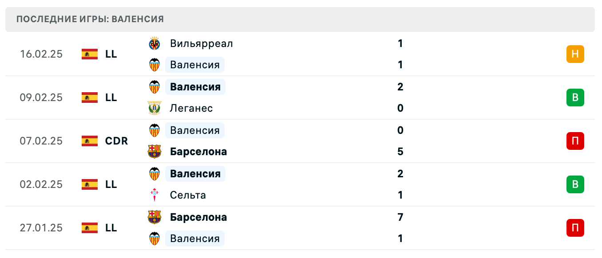Click the header 'Последние игры: Валенсия'
The image size is (602, 258).
(x=90, y=19)
